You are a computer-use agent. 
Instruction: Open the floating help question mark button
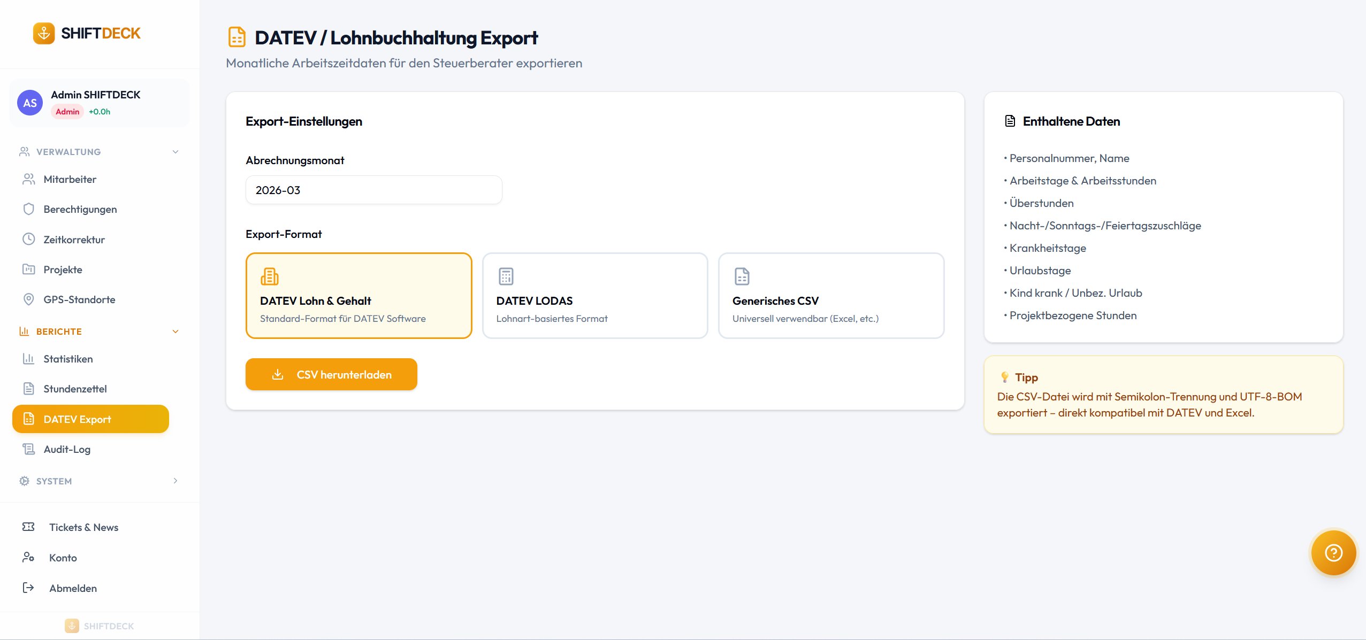[x=1333, y=552]
